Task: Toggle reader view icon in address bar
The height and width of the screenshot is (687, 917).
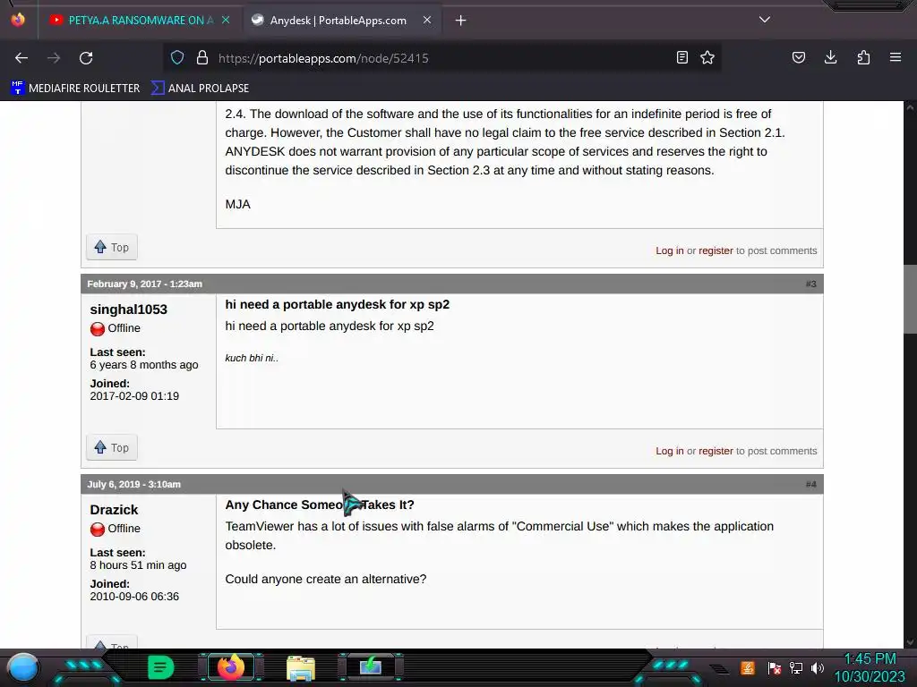Action: point(681,57)
